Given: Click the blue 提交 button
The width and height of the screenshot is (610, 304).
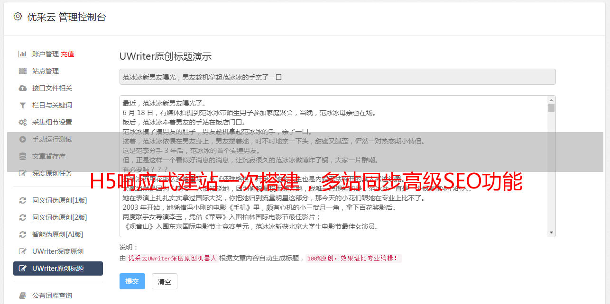Looking at the screenshot, I should [132, 281].
